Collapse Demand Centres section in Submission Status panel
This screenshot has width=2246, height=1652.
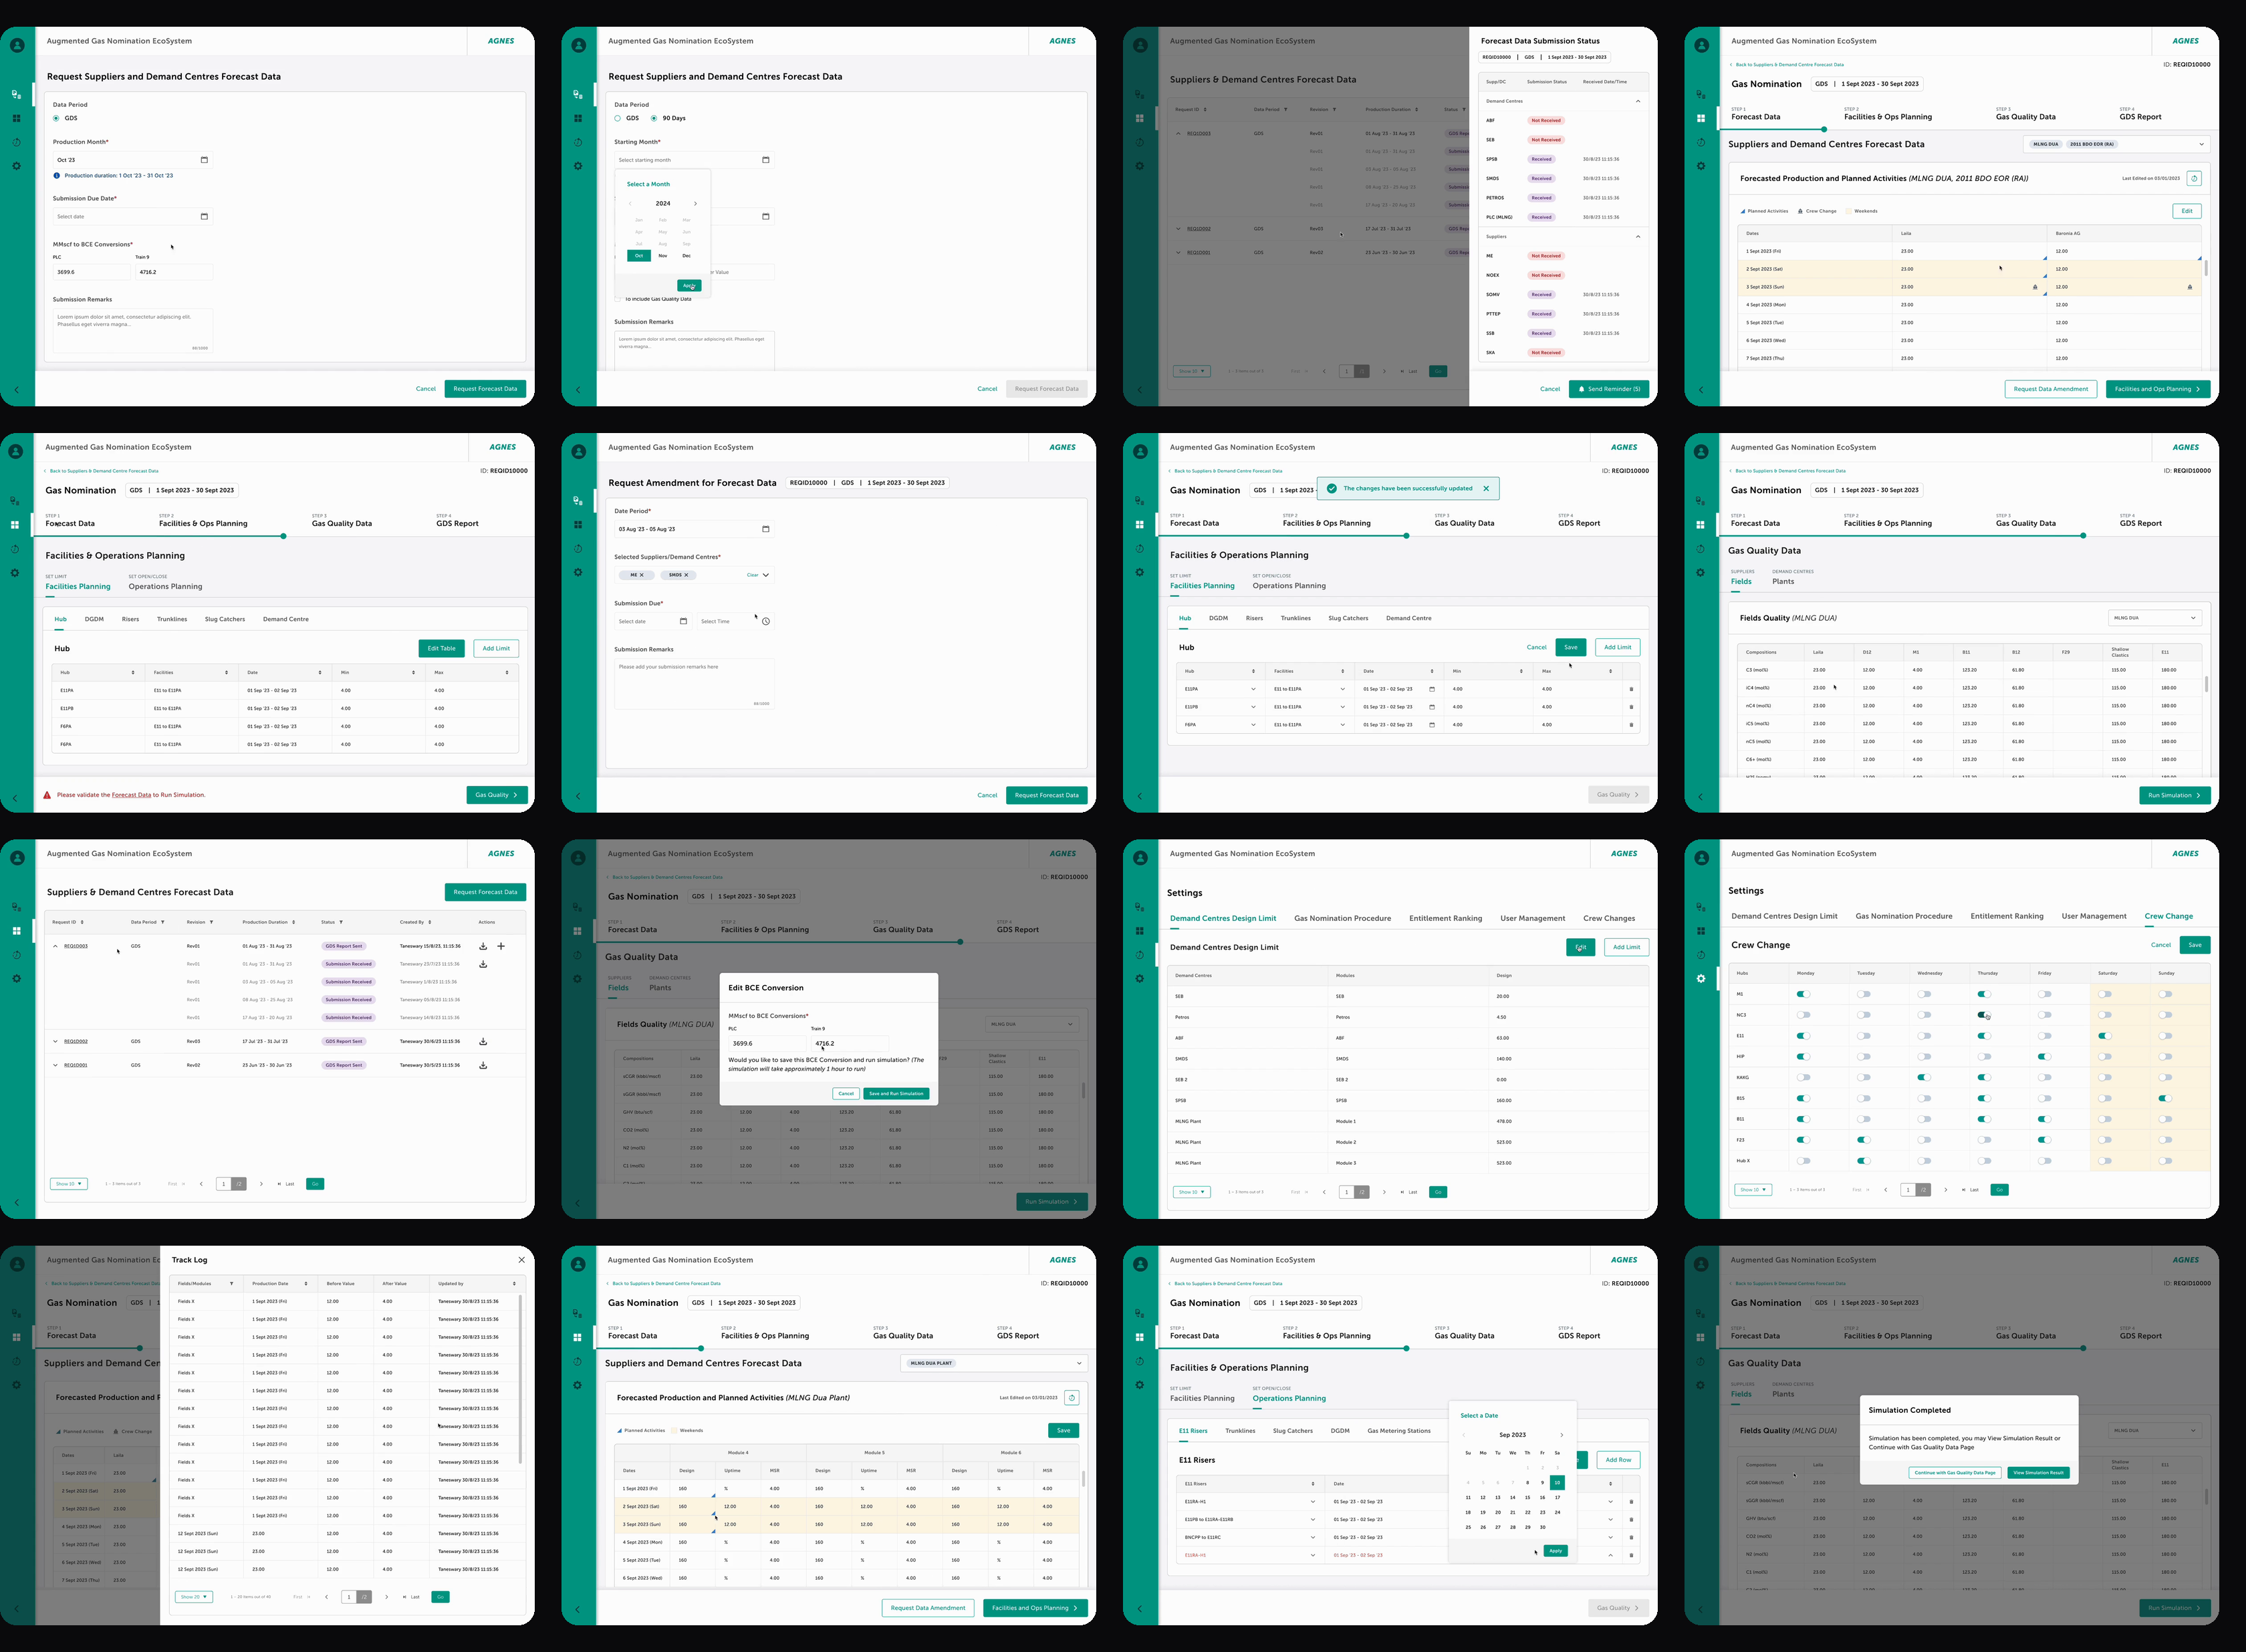(x=1637, y=101)
